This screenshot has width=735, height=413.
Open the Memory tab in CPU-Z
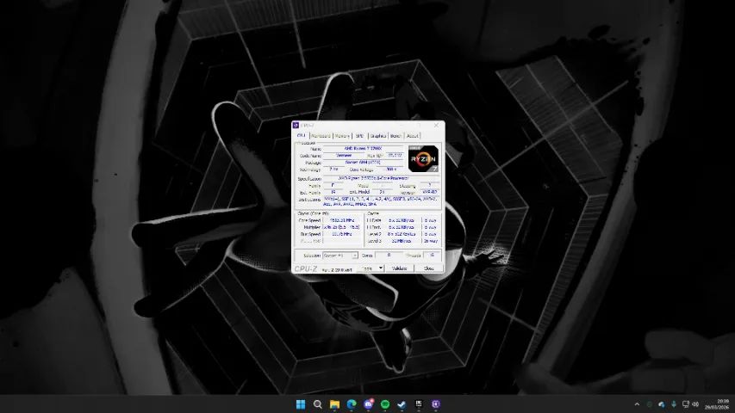342,136
